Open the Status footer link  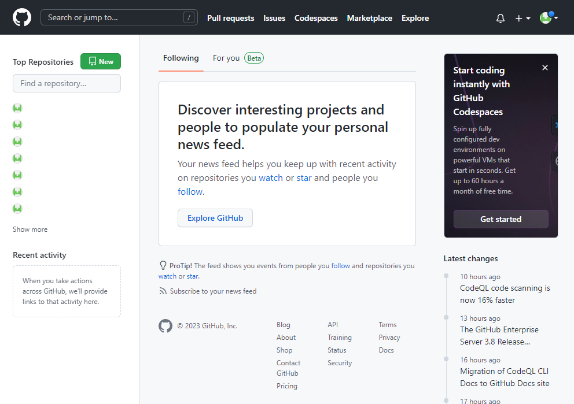pos(337,350)
